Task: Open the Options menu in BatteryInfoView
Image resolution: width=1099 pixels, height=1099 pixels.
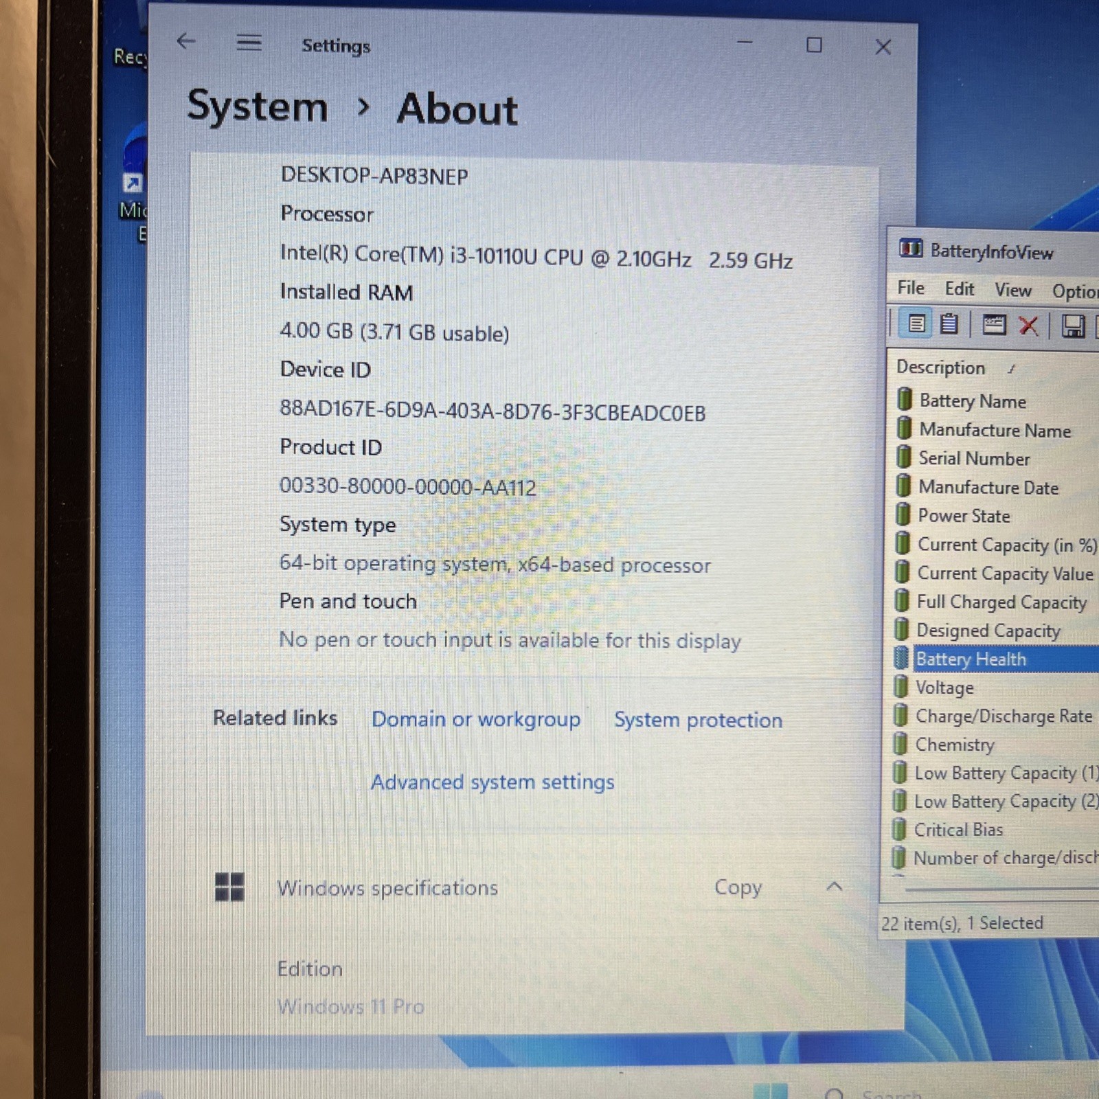Action: pos(1075,291)
